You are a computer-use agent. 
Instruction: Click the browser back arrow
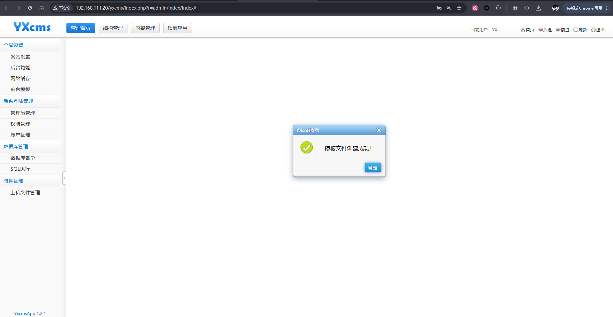click(x=7, y=8)
